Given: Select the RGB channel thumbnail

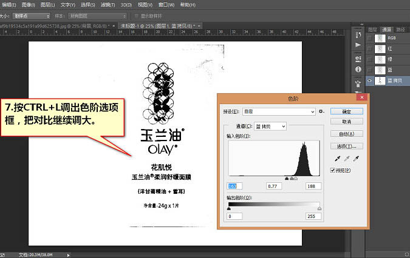Looking at the screenshot, I should 380,38.
